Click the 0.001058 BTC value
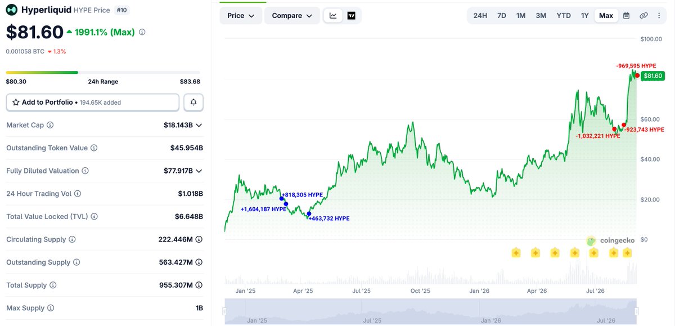 click(25, 51)
